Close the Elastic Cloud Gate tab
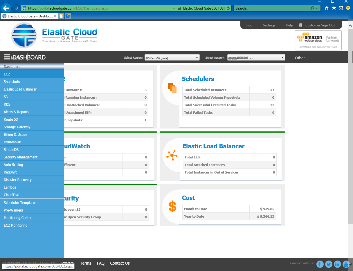The image size is (353, 271). click(x=55, y=16)
